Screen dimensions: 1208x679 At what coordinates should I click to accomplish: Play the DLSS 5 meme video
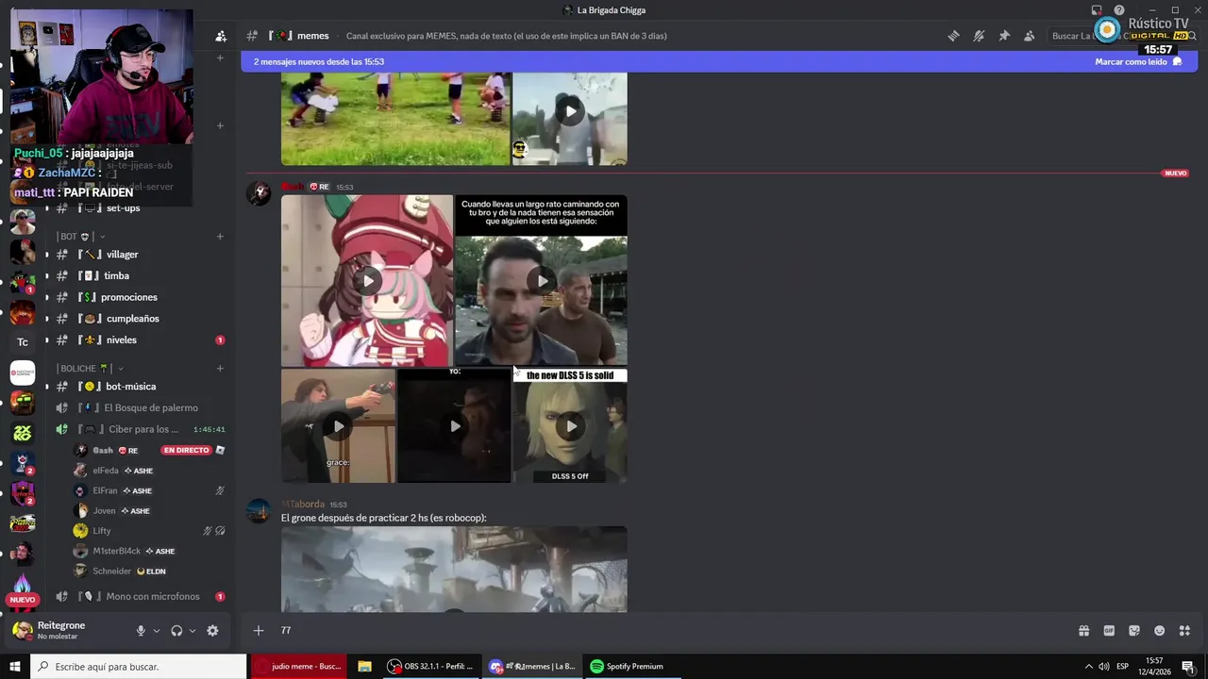pos(570,426)
